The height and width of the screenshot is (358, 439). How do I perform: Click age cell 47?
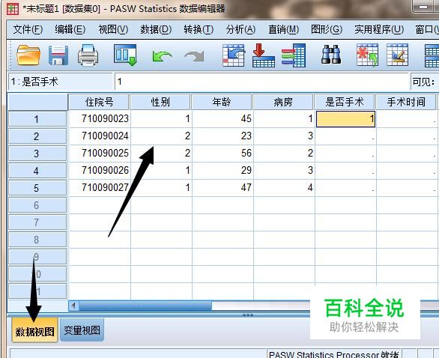(x=222, y=187)
